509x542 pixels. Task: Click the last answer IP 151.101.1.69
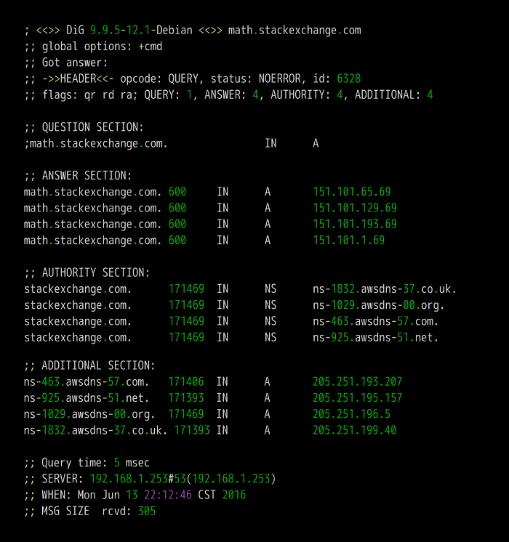pos(349,240)
